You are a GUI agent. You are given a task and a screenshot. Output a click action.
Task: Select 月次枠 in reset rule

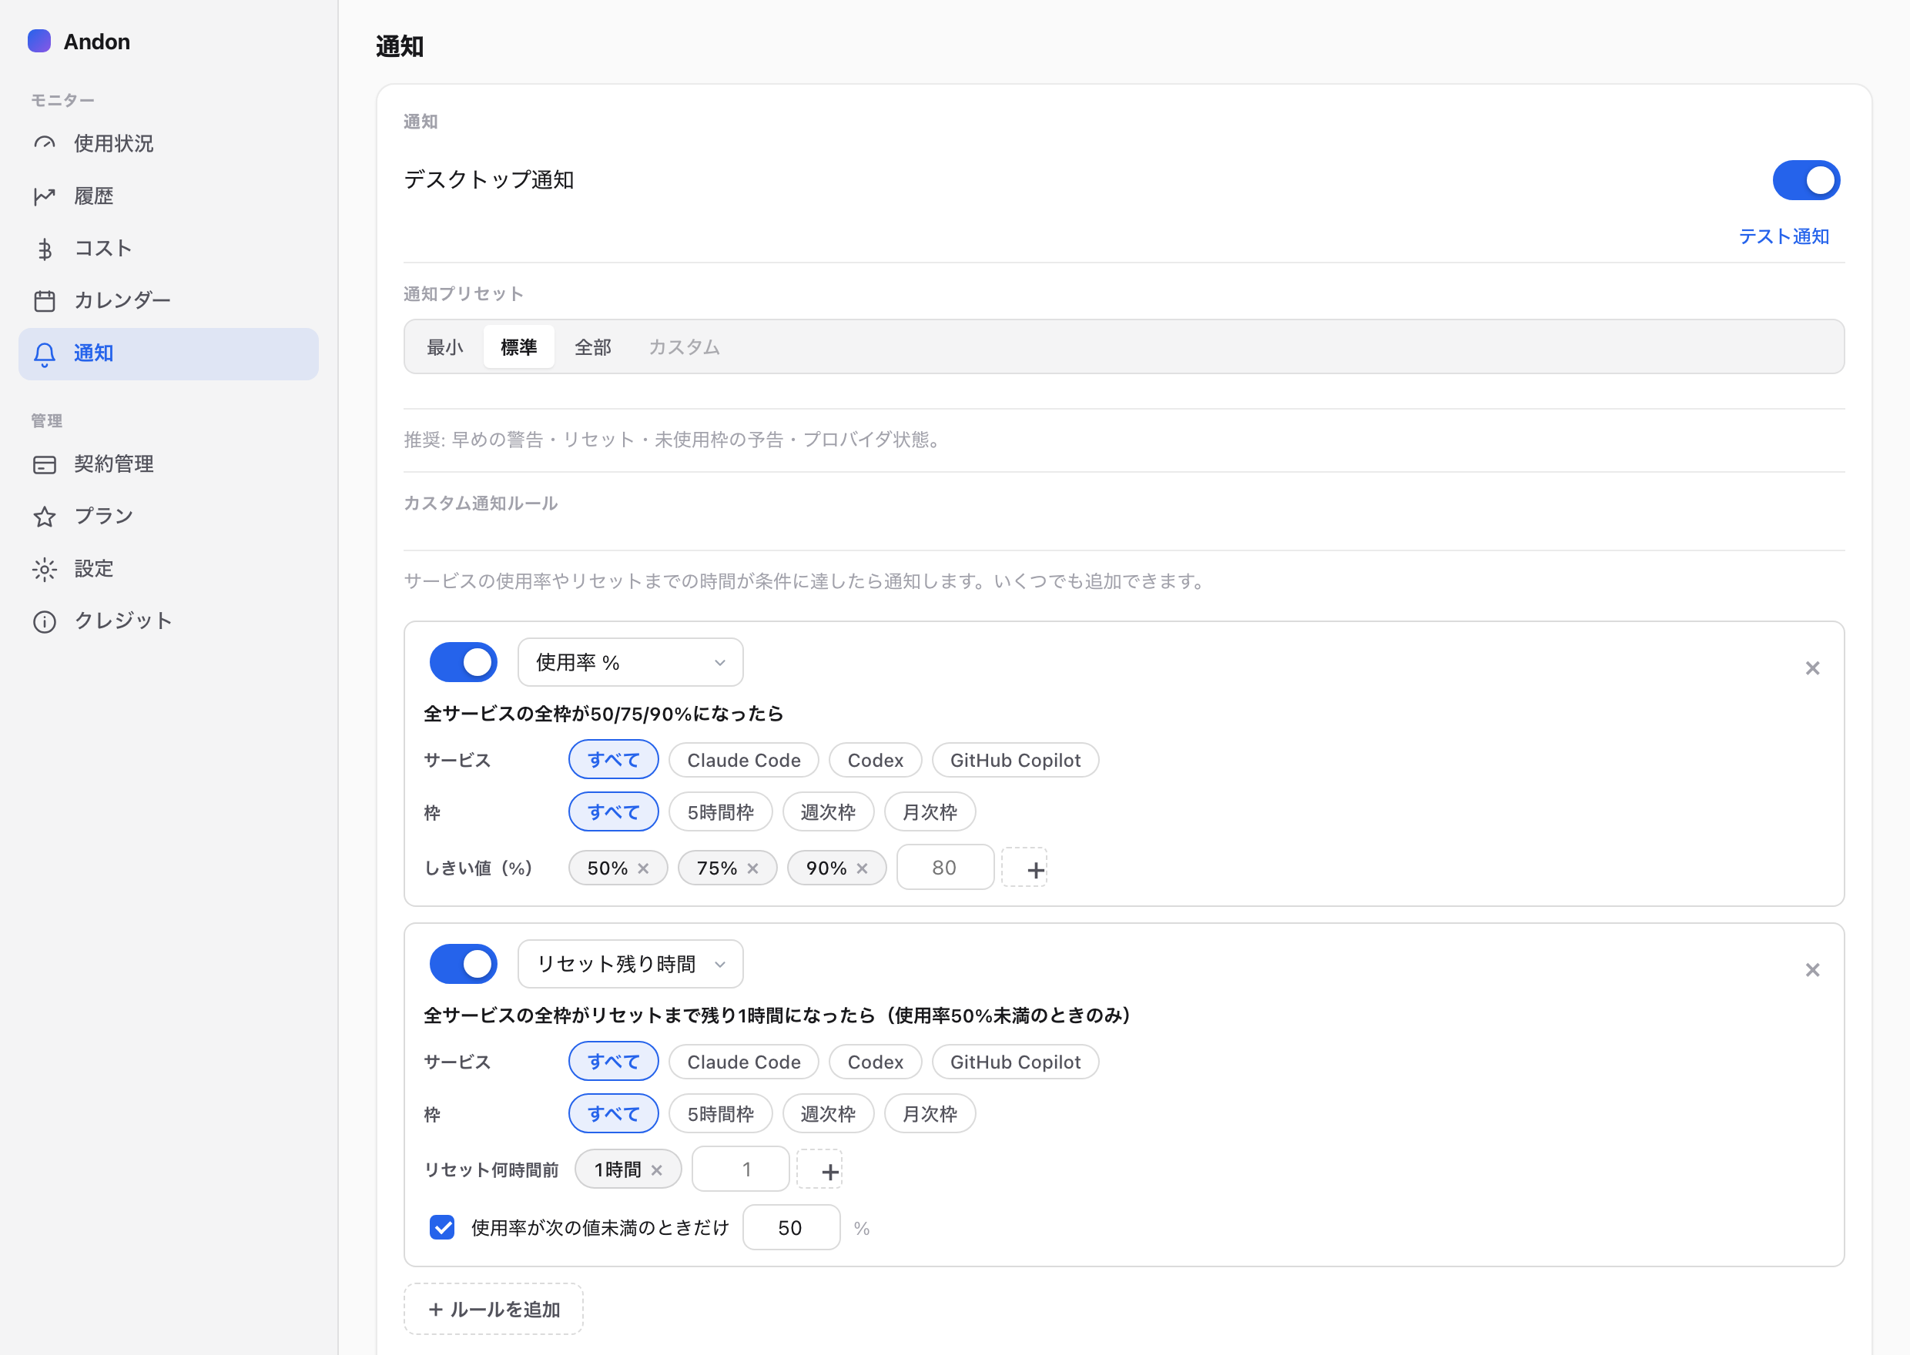[x=930, y=1114]
